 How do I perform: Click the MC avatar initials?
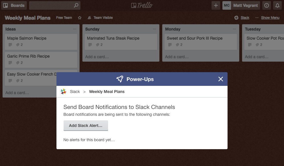(x=227, y=5)
